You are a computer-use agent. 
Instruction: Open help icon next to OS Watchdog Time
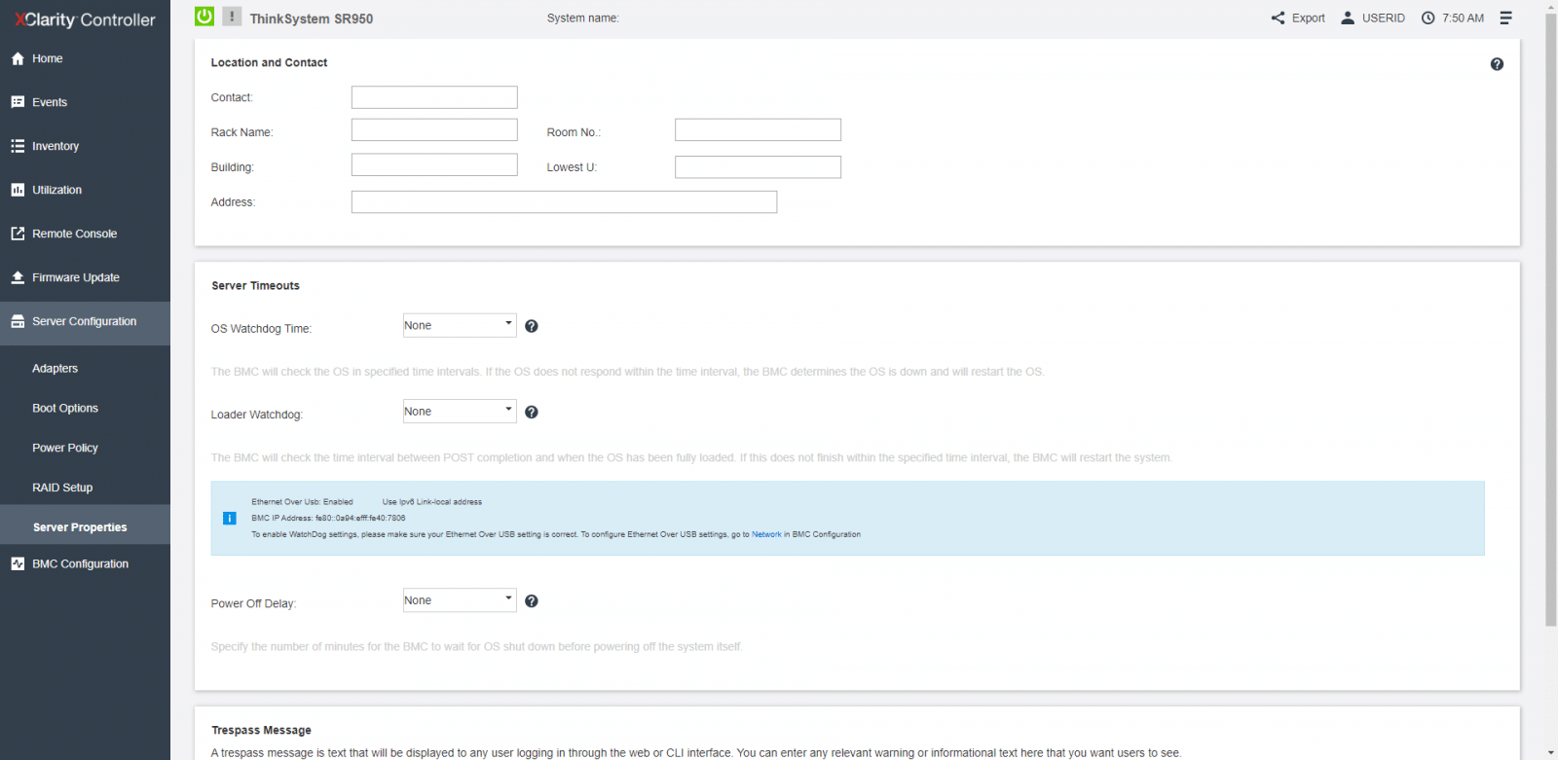point(532,326)
